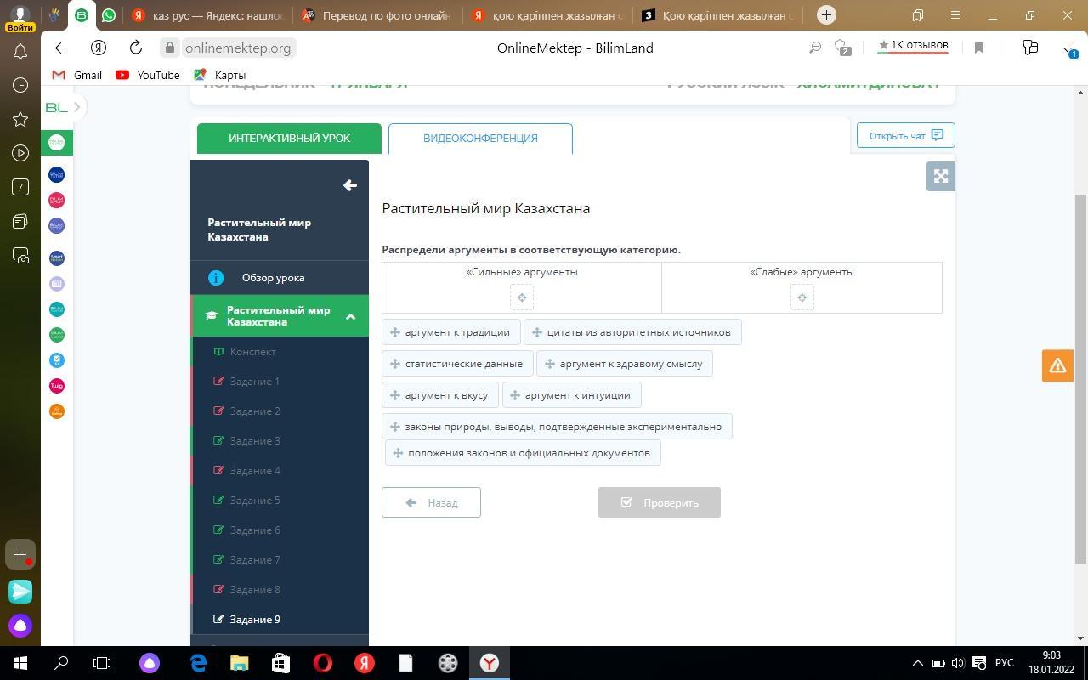Image resolution: width=1088 pixels, height=680 pixels.
Task: Click the «Слабые» аргументы drop target
Action: coord(802,297)
